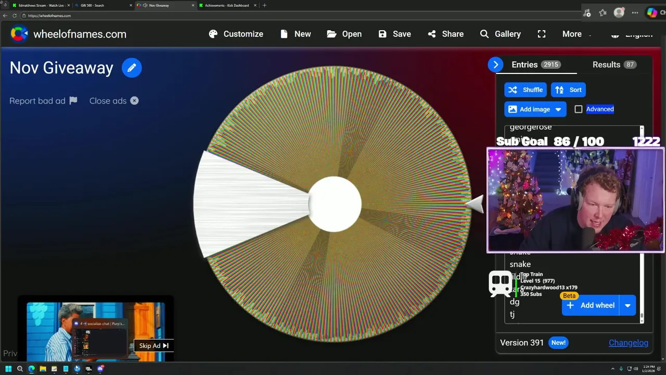Click the entry 'dg' in the list
Image resolution: width=666 pixels, height=375 pixels.
pyautogui.click(x=515, y=302)
